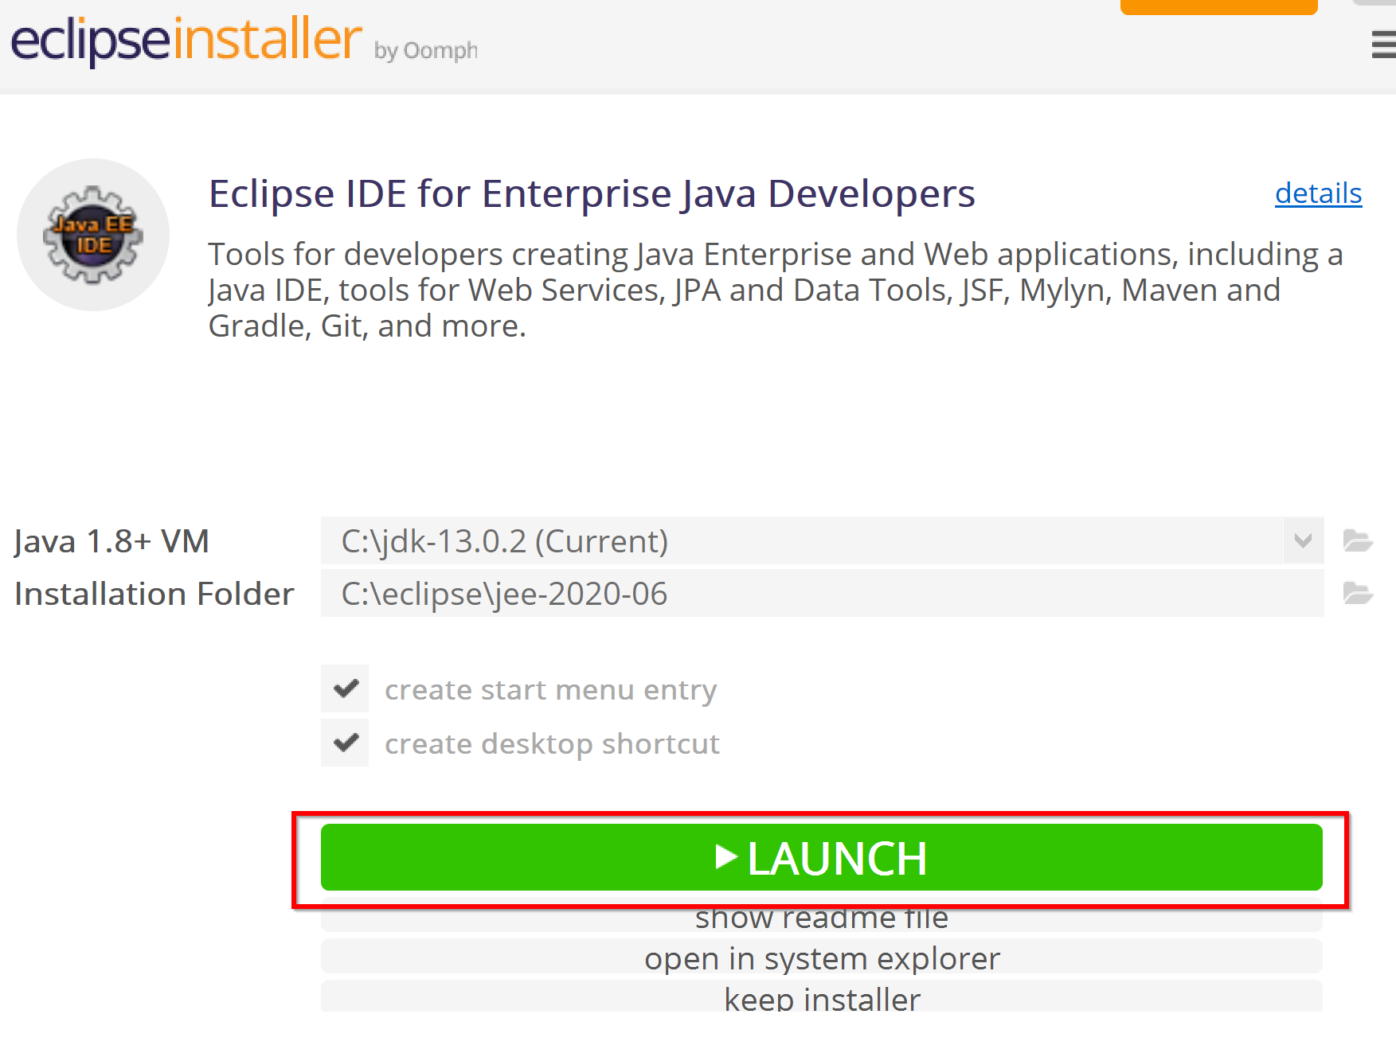Expand the Java VM dropdown arrow

(x=1304, y=541)
